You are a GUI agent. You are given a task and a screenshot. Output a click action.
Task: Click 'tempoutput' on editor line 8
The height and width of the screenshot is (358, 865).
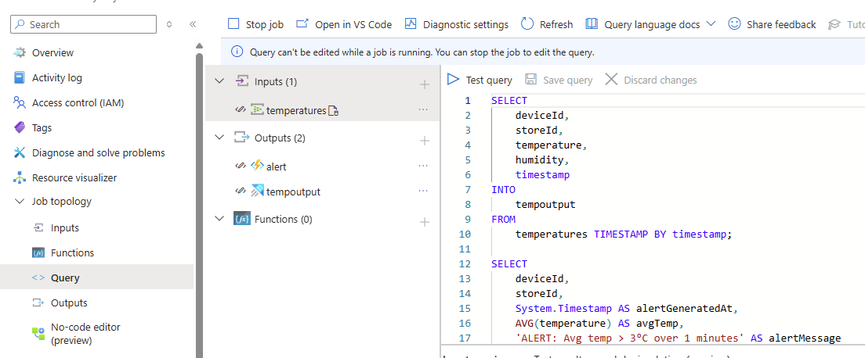(x=545, y=204)
